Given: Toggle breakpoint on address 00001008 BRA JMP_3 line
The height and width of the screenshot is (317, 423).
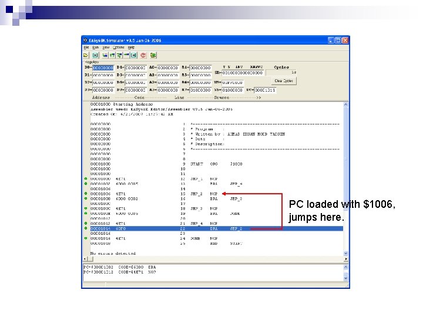Looking at the screenshot, I should 86,198.
